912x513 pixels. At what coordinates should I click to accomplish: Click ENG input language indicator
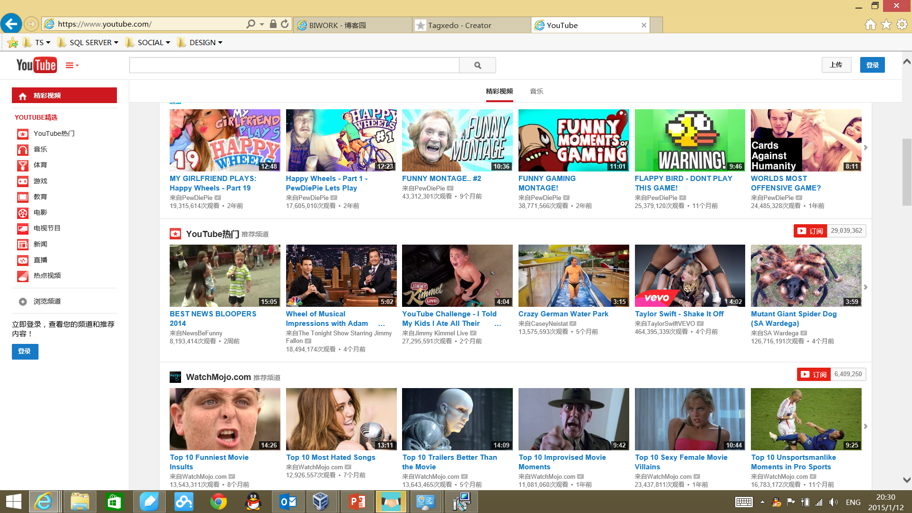coord(853,502)
